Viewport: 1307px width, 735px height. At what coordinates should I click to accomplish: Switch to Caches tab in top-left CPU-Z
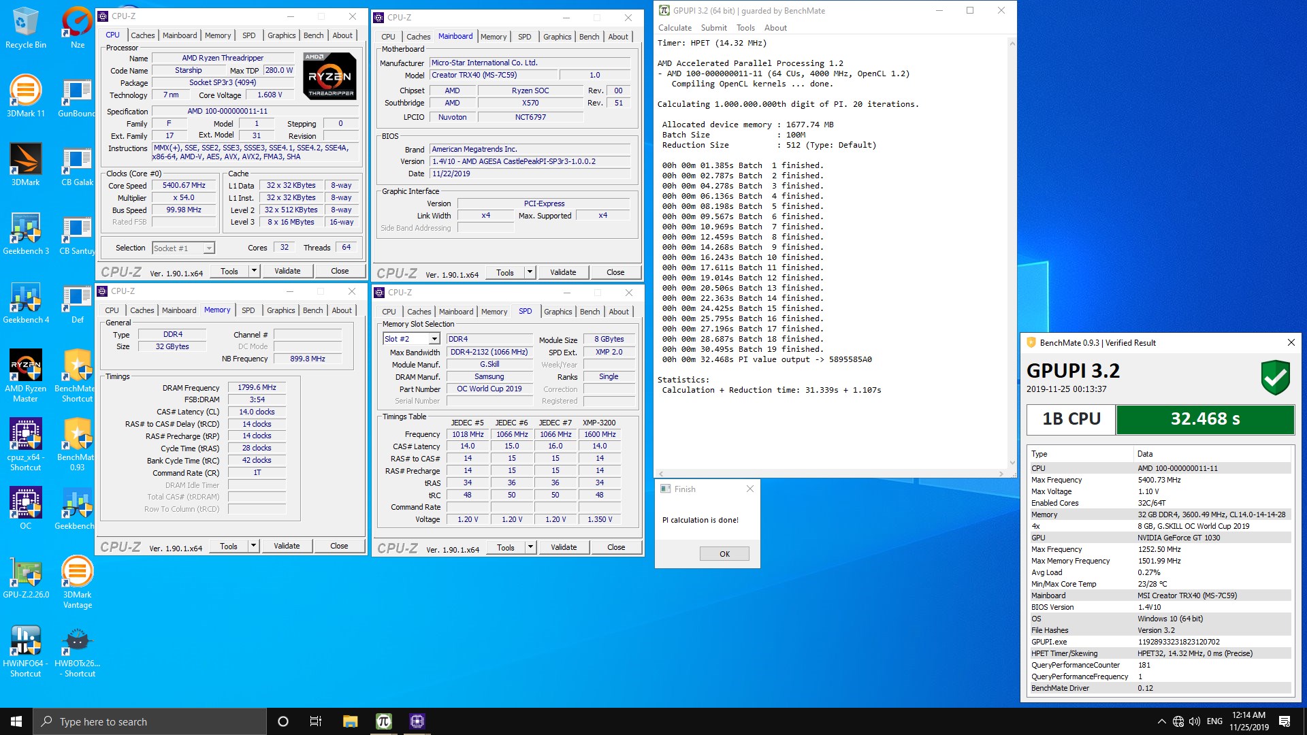(x=142, y=35)
